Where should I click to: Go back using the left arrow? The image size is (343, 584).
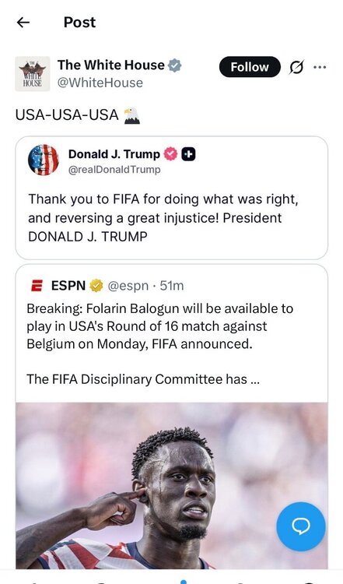coord(23,23)
